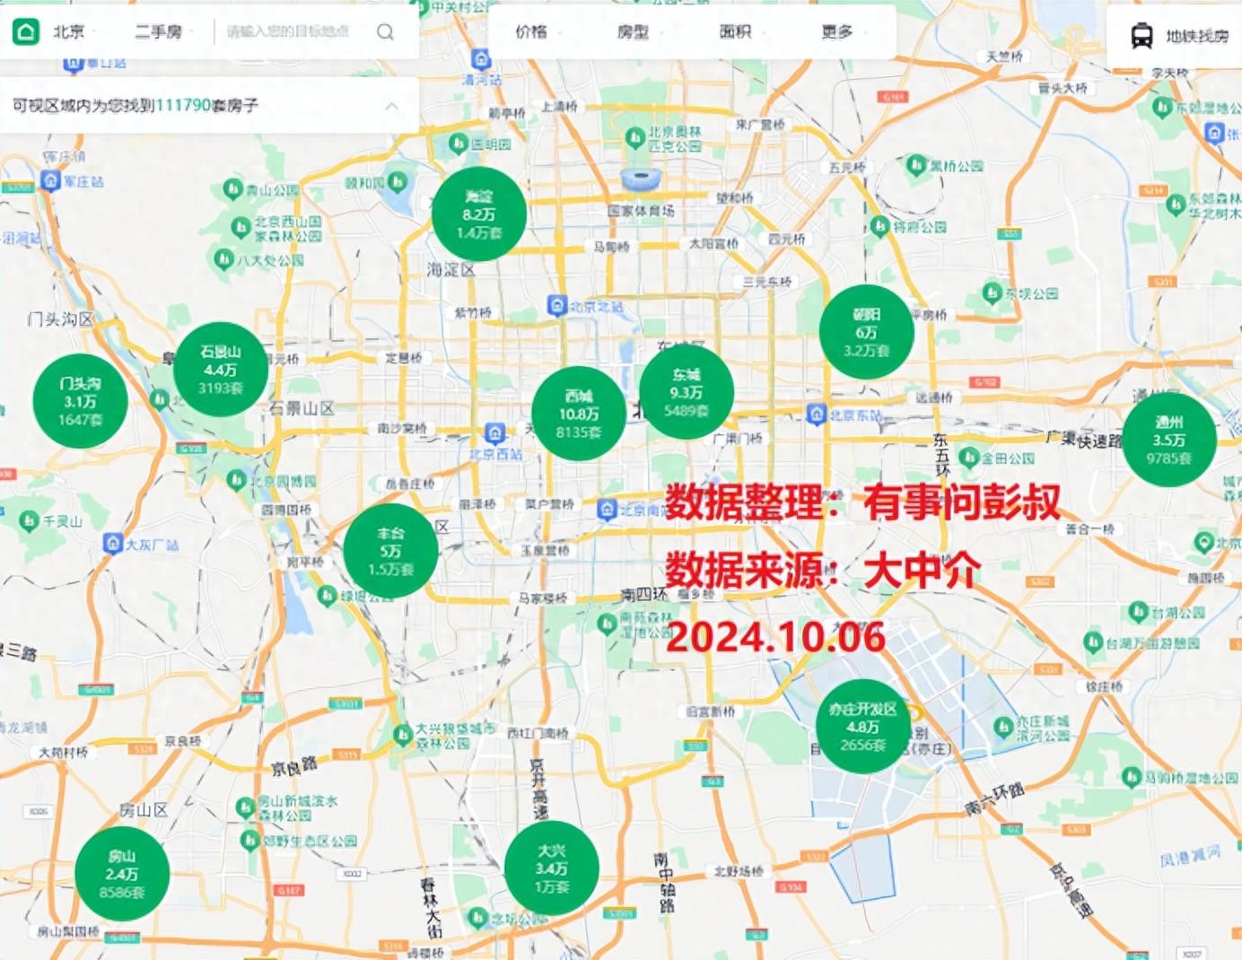Click the 海淀 district bubble
The image size is (1242, 960).
coord(479,214)
